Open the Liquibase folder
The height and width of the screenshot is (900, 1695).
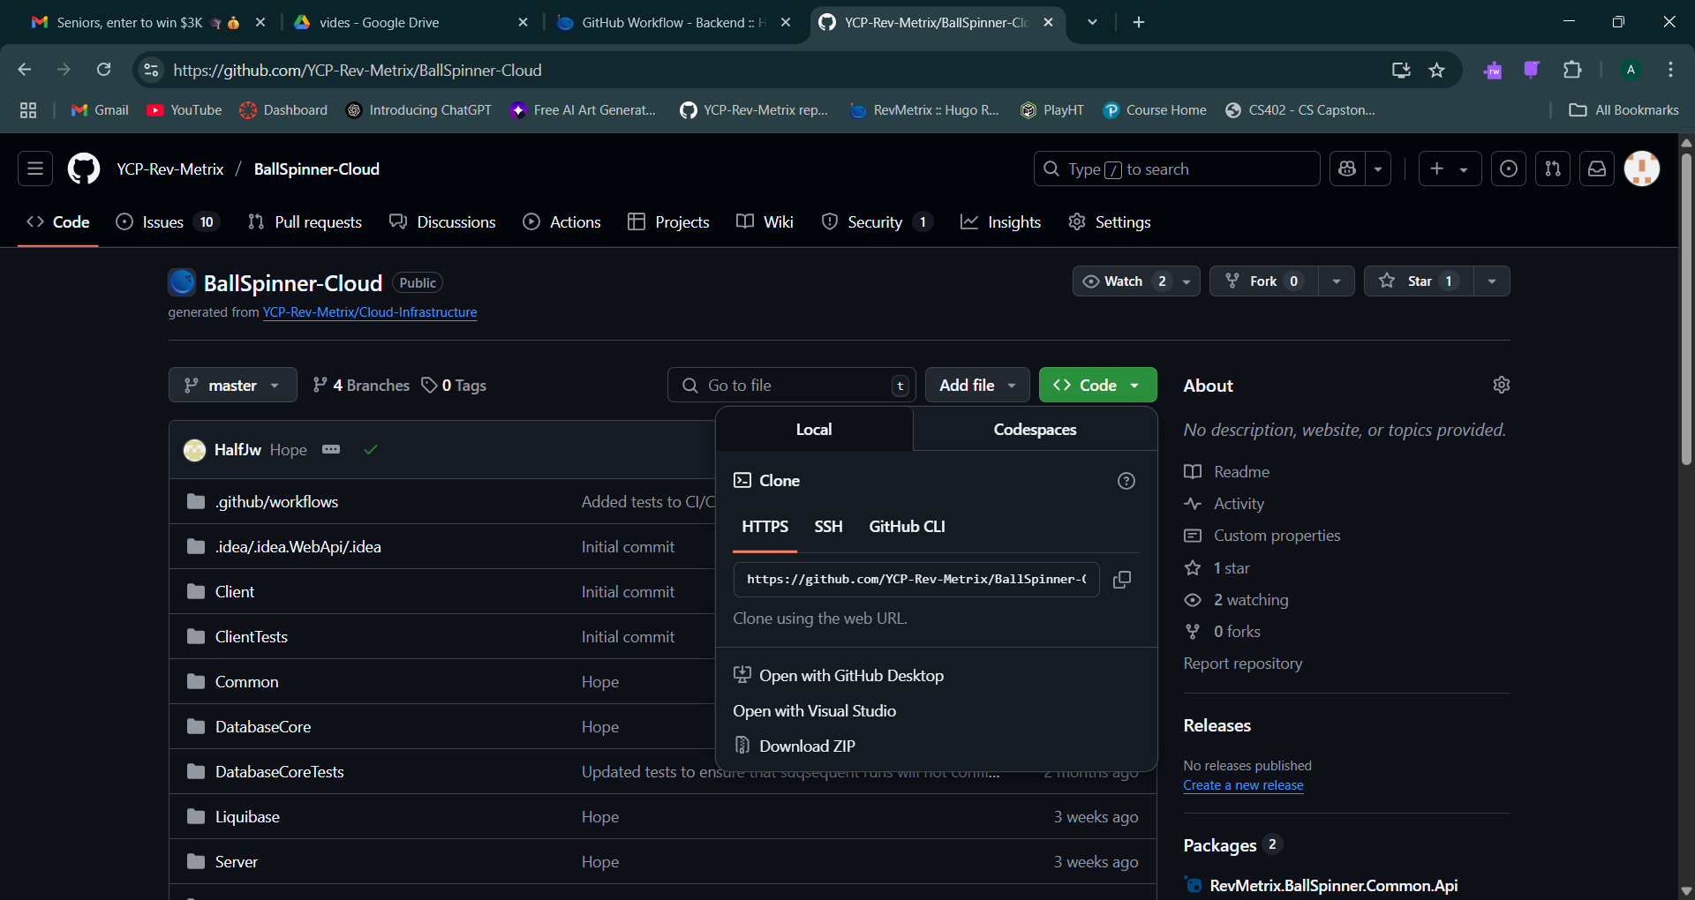(247, 817)
